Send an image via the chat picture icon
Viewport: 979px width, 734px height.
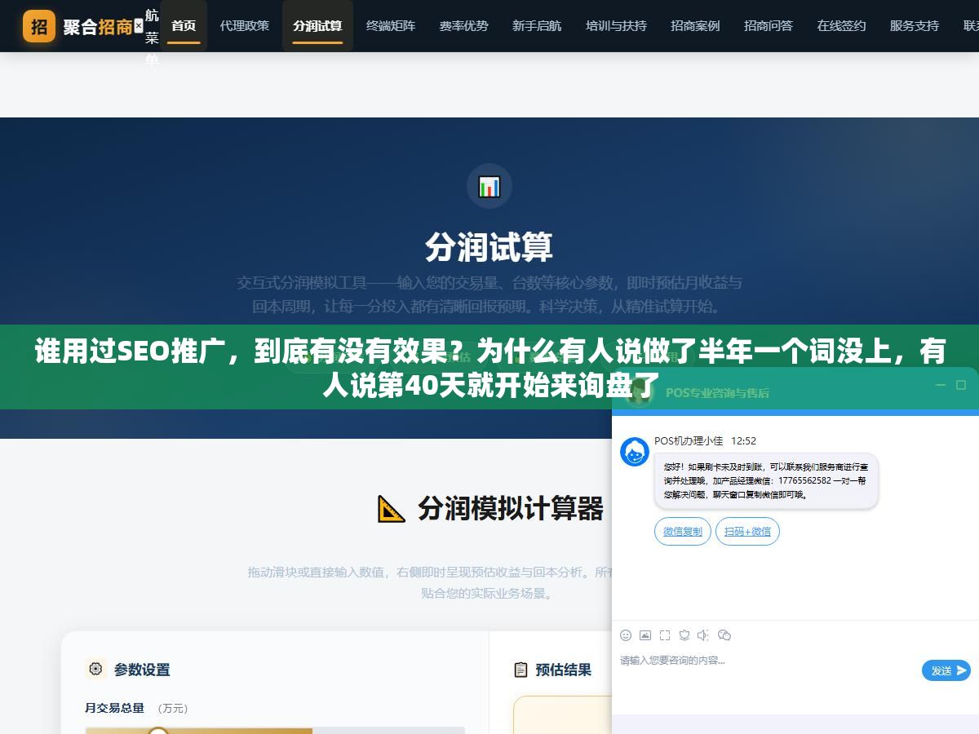click(645, 635)
